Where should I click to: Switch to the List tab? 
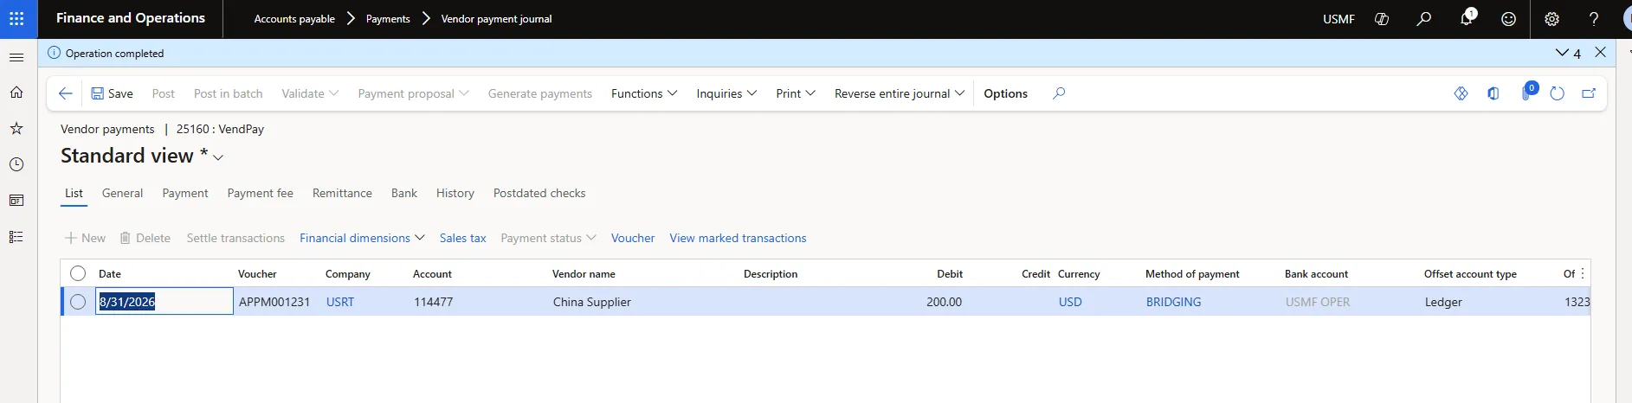(74, 193)
